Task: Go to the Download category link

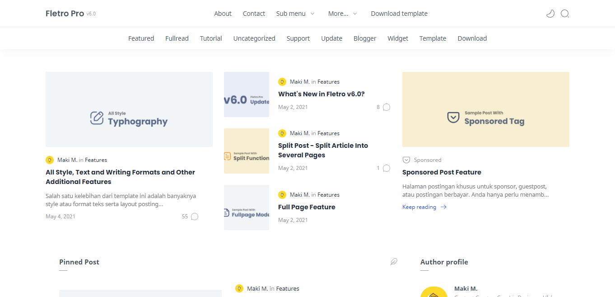Action: (x=472, y=38)
